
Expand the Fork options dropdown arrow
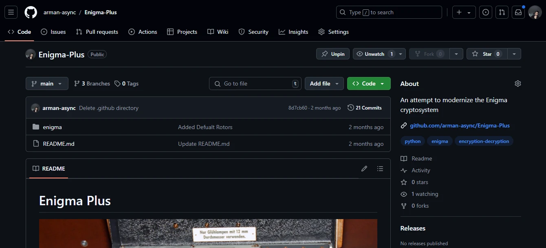point(456,54)
